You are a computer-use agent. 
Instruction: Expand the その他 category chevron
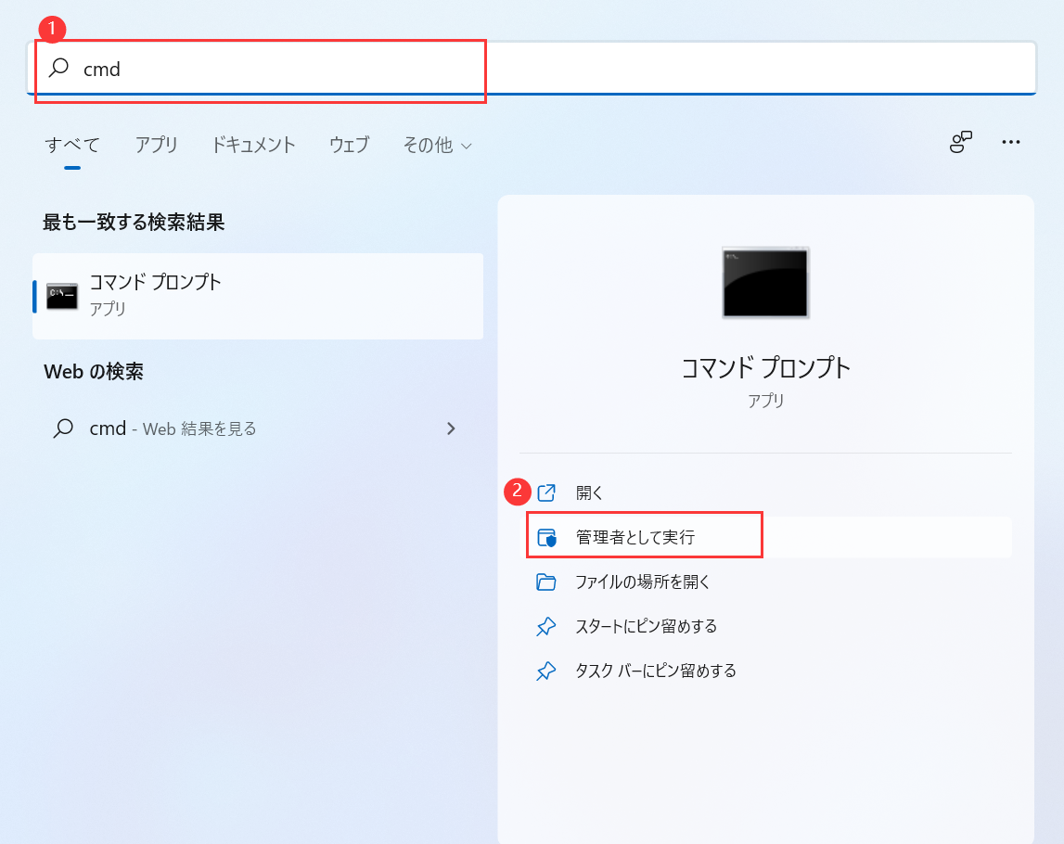tap(467, 146)
